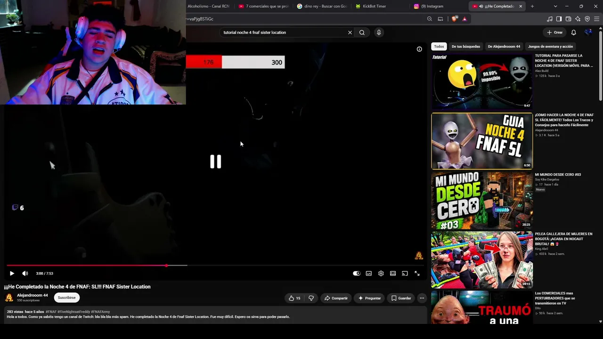Viewport: 603px width, 339px height.
Task: Click the Crear create button
Action: pos(555,32)
